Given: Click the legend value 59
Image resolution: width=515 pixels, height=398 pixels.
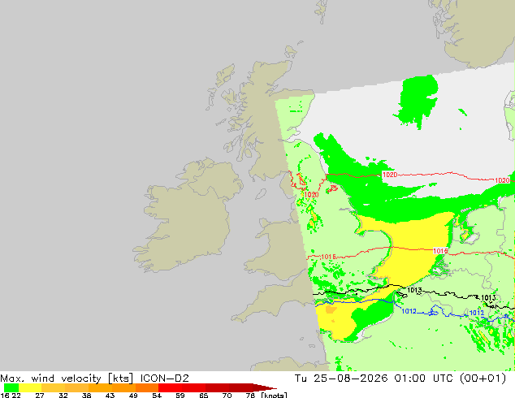Looking at the screenshot, I should (180, 396).
